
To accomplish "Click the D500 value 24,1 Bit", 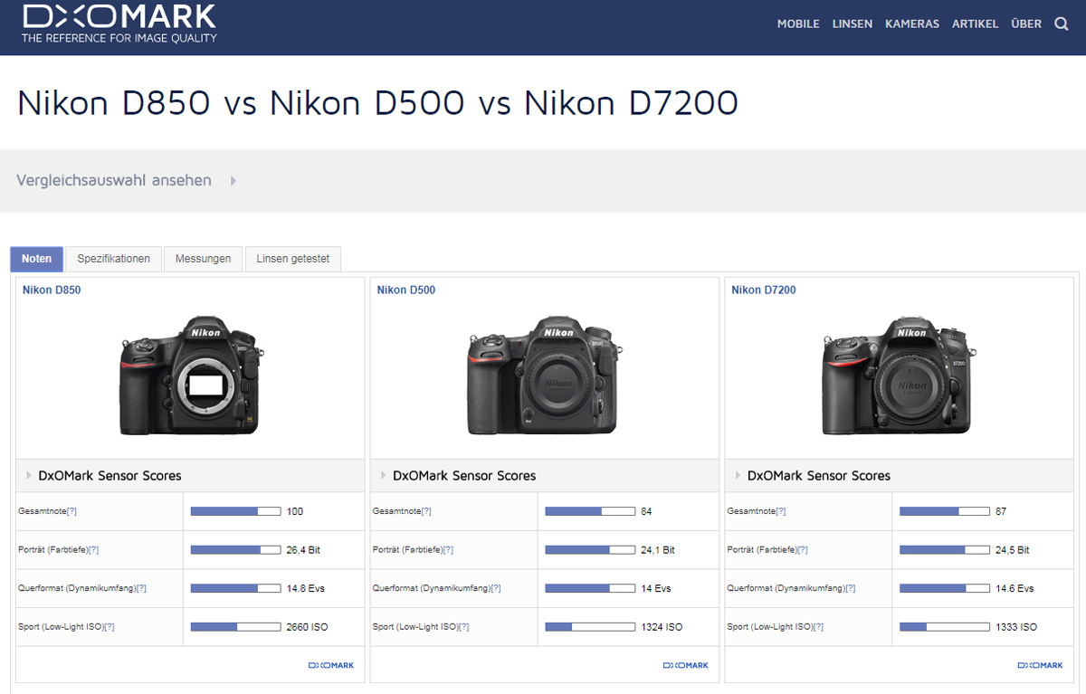I will click(658, 550).
